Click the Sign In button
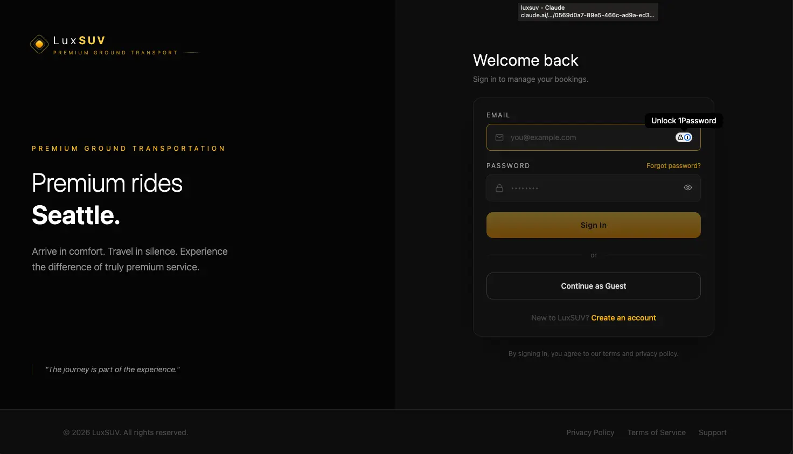The image size is (793, 454). pos(594,225)
